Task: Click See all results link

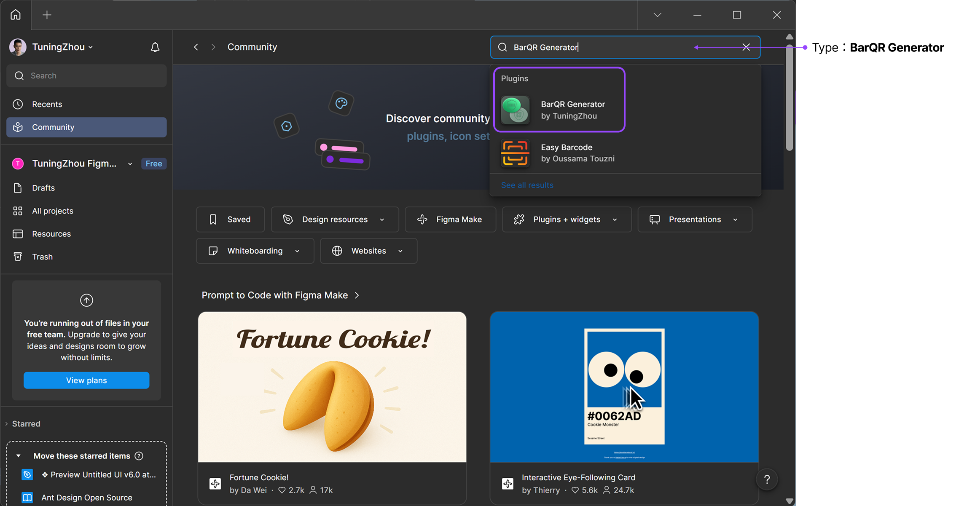Action: (x=527, y=185)
